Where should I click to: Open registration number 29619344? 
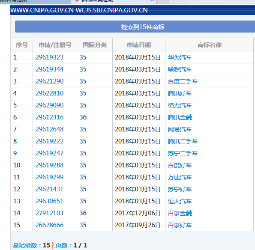(x=49, y=69)
